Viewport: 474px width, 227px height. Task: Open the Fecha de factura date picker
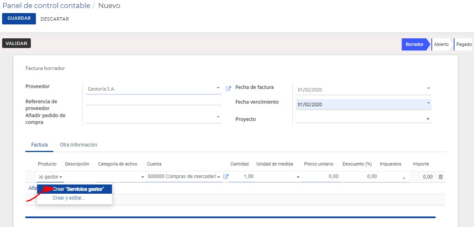click(x=428, y=88)
